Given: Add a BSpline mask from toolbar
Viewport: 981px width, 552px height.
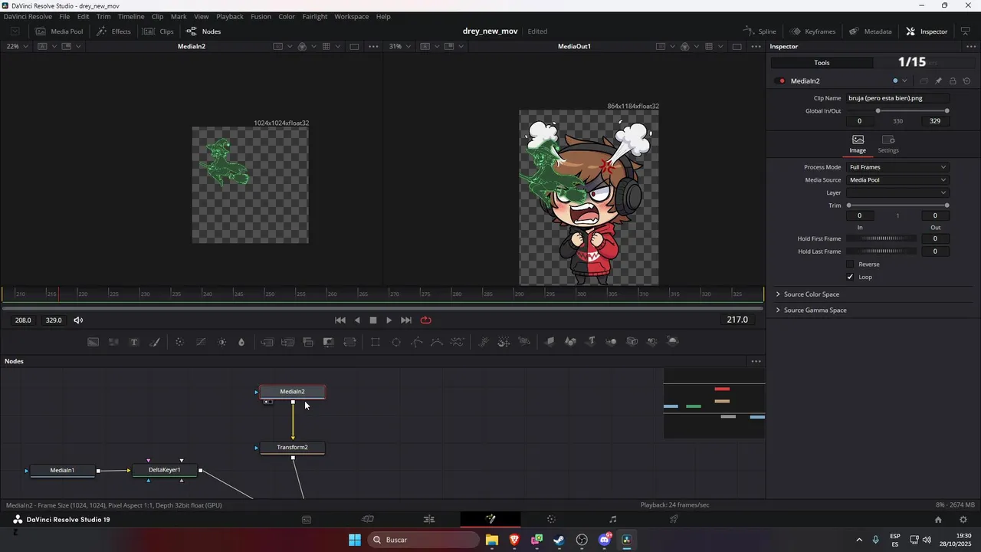Looking at the screenshot, I should 437,342.
